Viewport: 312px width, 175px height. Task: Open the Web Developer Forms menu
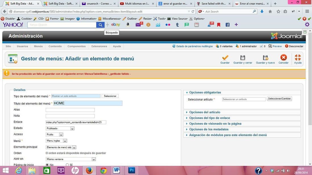[52, 19]
